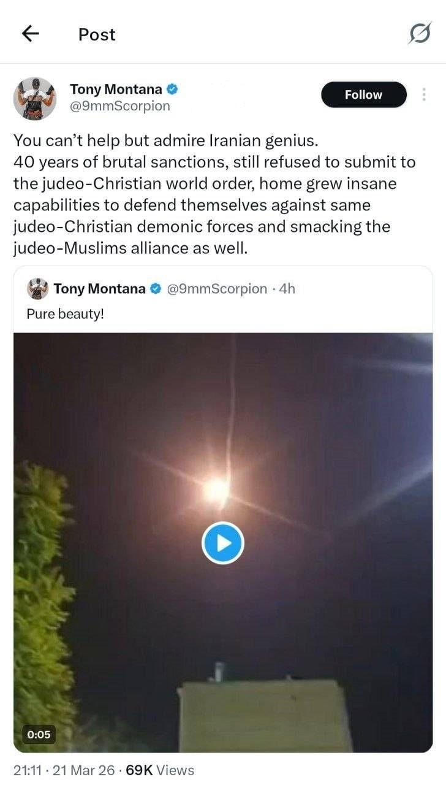Click verified badge next to Tony Montana
The width and height of the screenshot is (446, 785).
(x=173, y=90)
